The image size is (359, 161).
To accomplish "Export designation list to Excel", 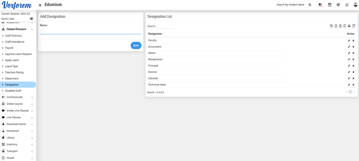I will [x=336, y=26].
